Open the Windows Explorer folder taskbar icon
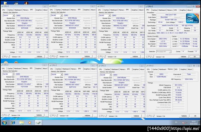The width and height of the screenshot is (201, 132). click(22, 123)
